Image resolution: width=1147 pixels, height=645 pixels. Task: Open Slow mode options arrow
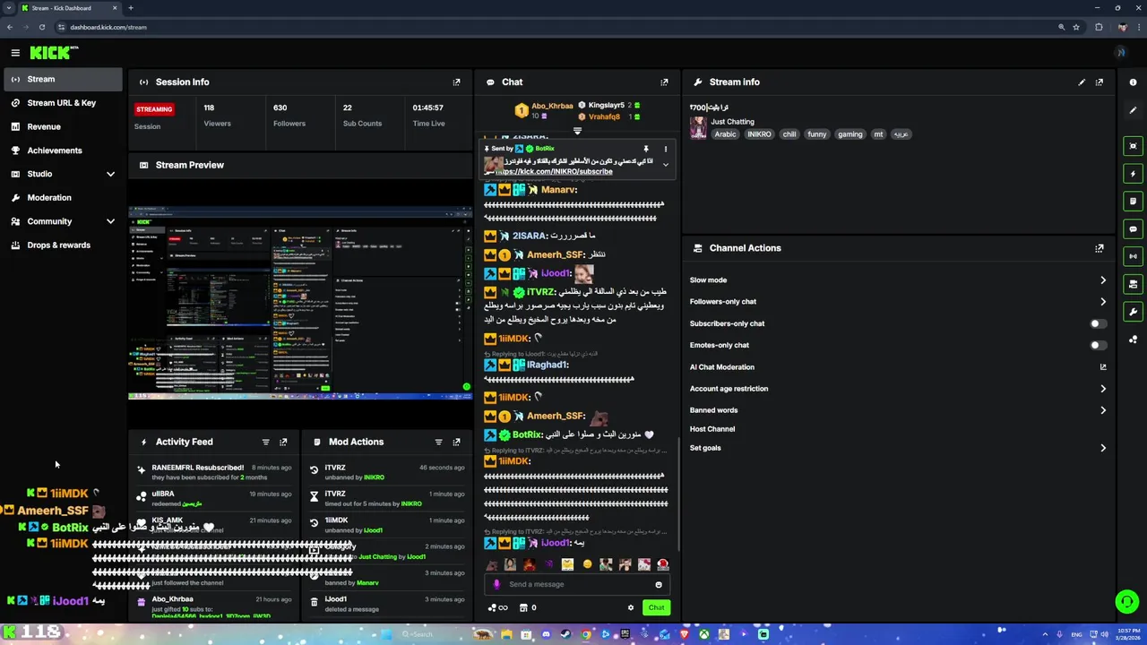tap(1102, 280)
